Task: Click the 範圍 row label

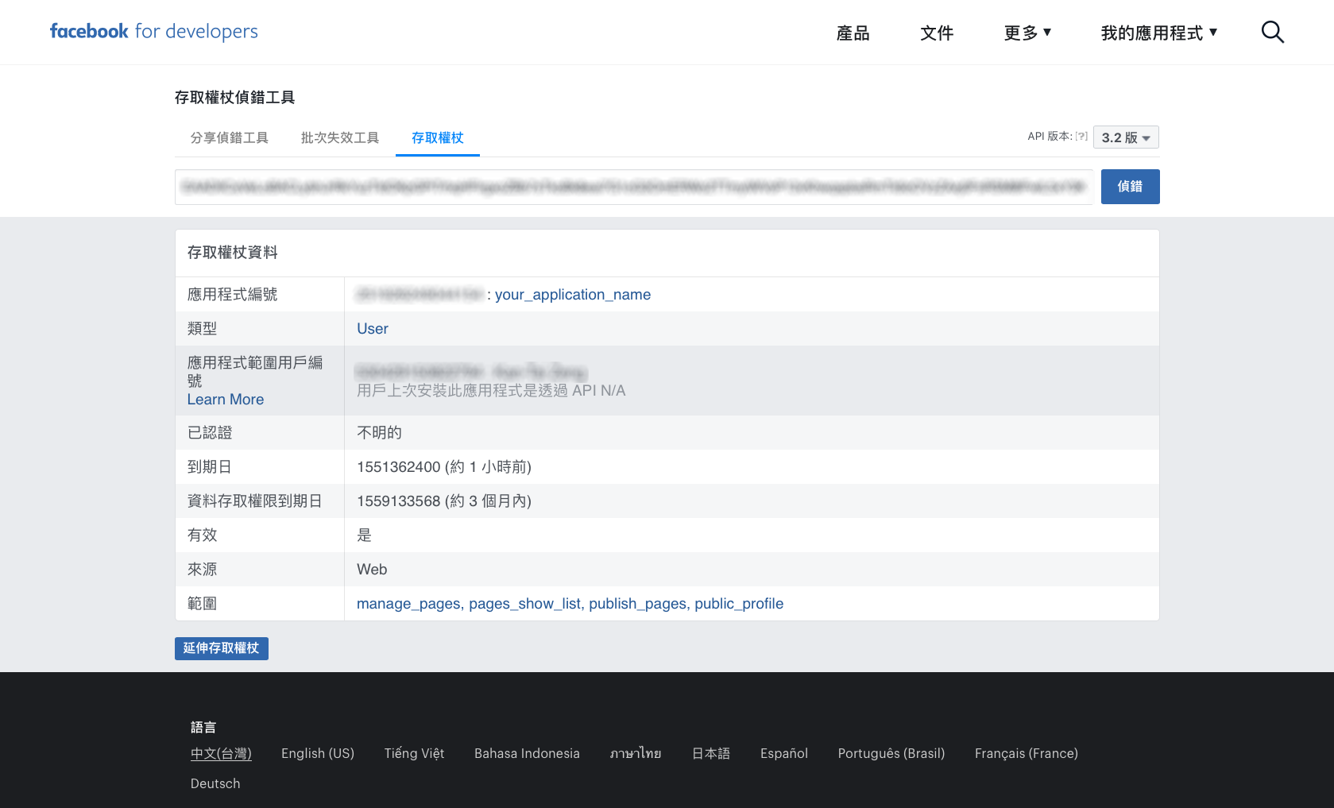Action: tap(202, 604)
